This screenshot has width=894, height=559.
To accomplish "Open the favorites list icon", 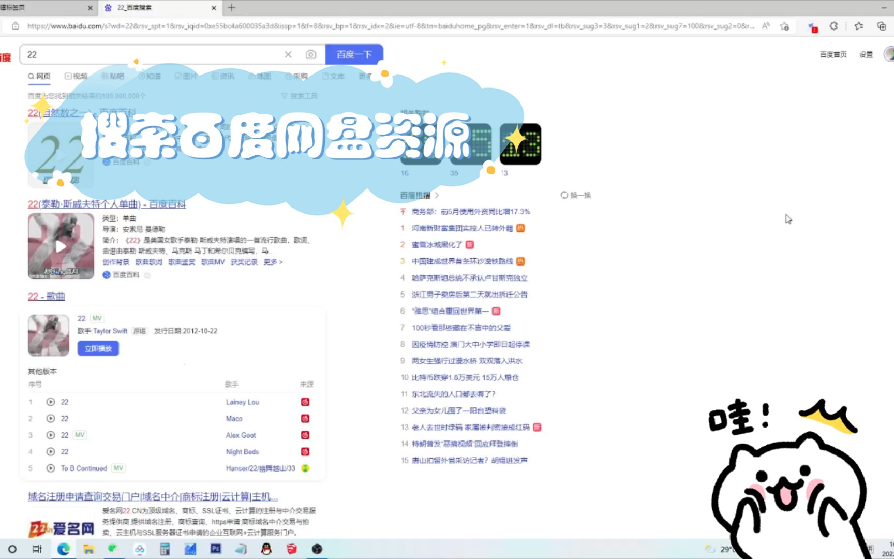I will click(x=859, y=26).
